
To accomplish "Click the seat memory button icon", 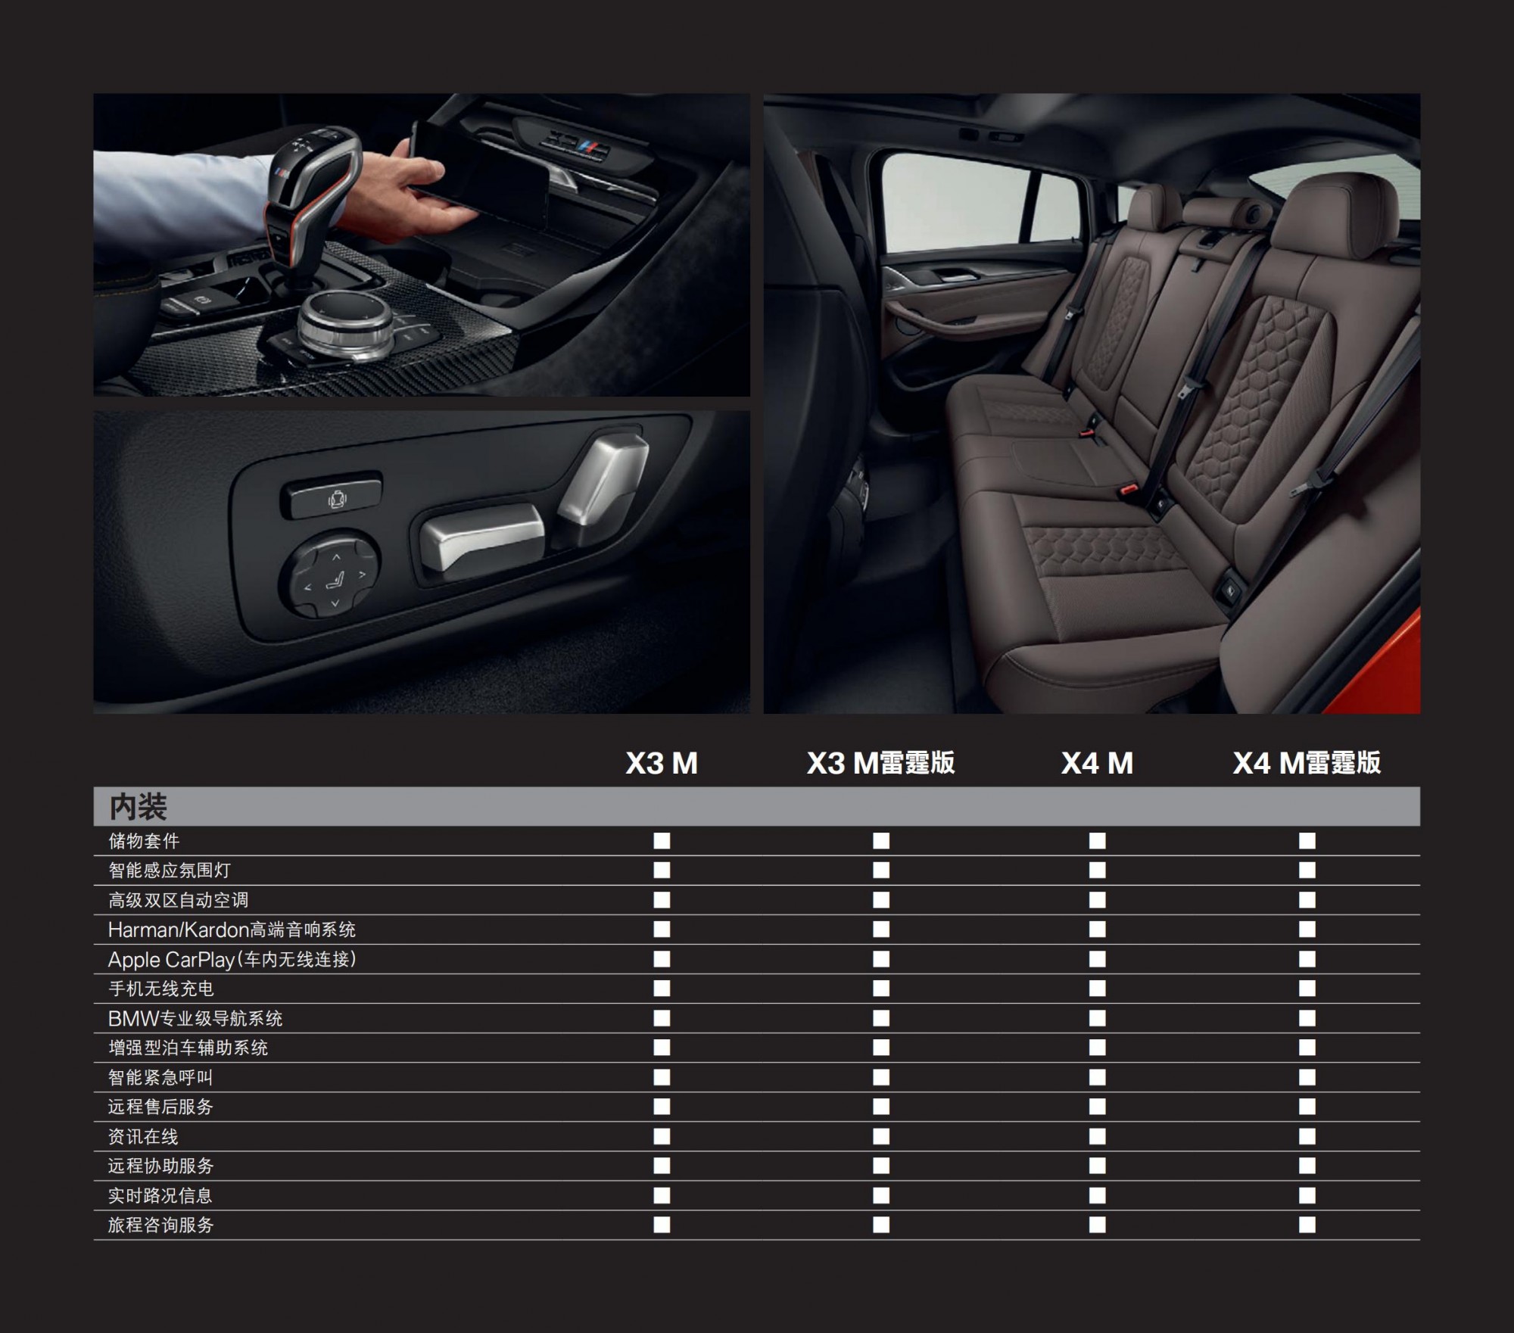I will [x=335, y=499].
